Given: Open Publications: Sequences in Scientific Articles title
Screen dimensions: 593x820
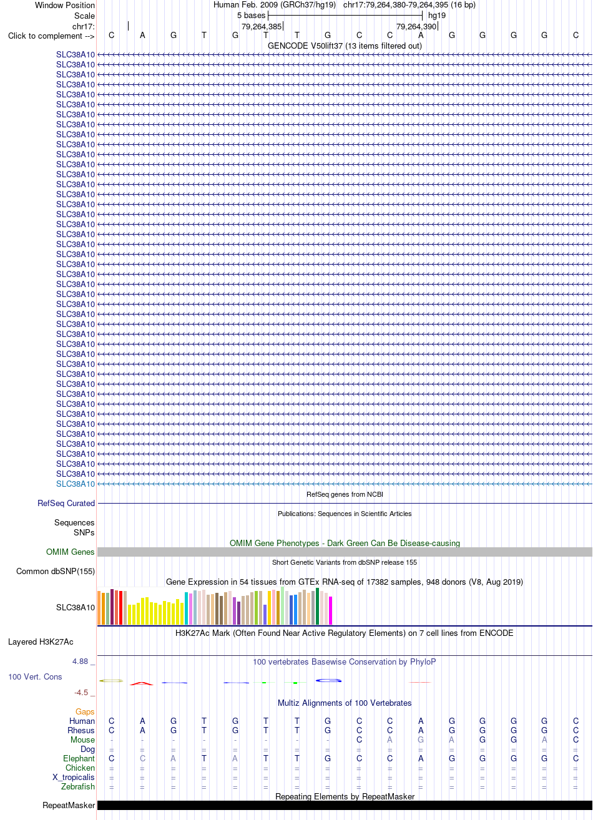Looking at the screenshot, I should 345,514.
